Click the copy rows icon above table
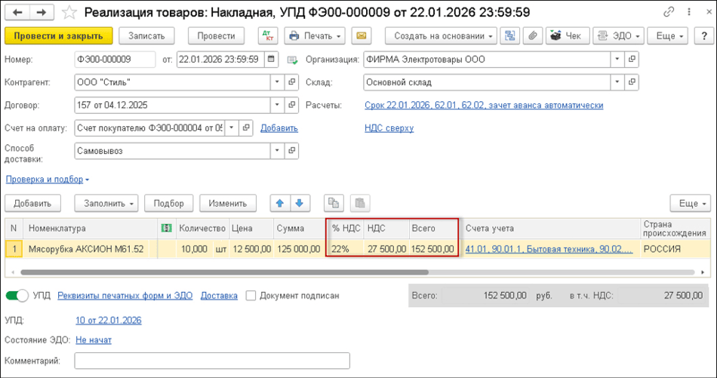 333,203
